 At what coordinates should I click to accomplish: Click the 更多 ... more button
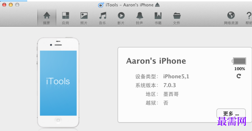point(231,113)
